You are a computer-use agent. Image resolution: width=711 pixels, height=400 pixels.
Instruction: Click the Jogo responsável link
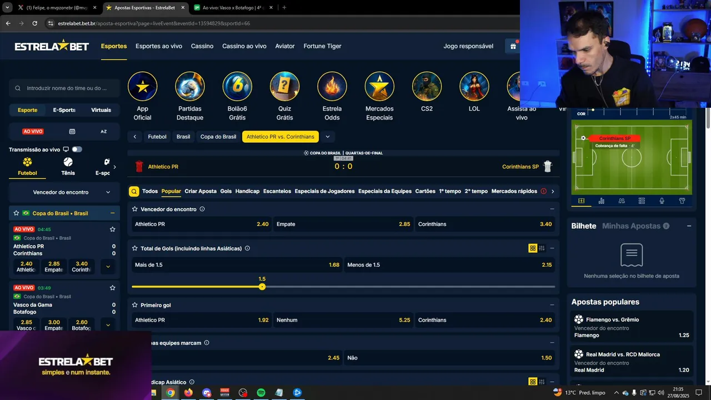pyautogui.click(x=468, y=46)
